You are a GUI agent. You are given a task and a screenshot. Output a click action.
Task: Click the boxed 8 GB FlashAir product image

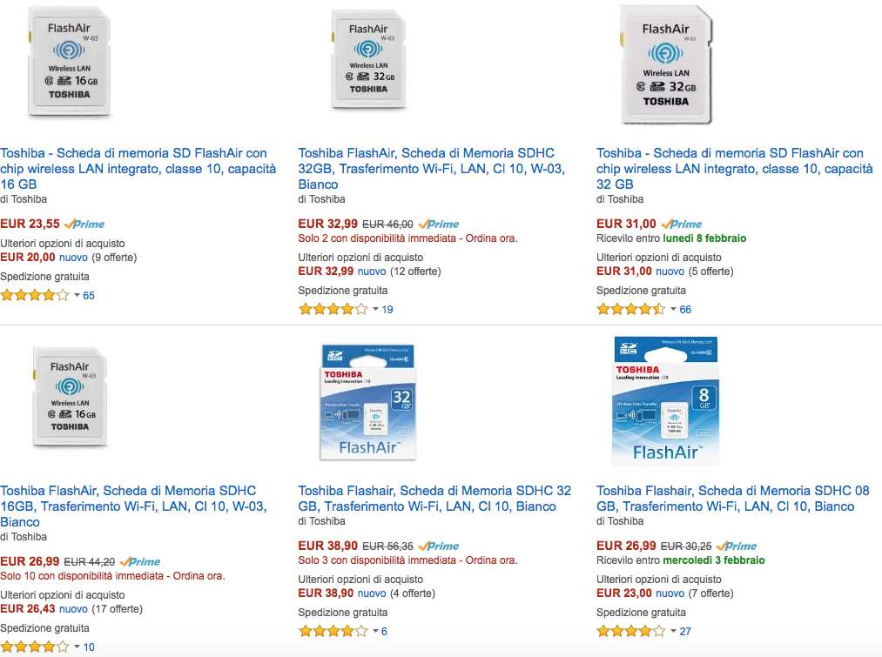point(666,400)
